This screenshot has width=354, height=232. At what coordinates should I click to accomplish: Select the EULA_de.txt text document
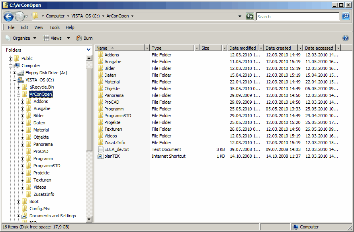(116, 150)
